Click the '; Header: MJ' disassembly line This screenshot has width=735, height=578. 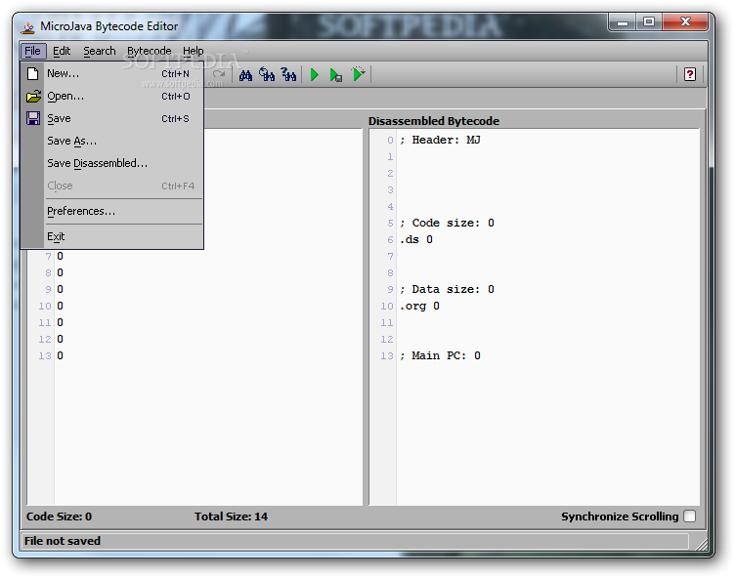click(x=440, y=140)
